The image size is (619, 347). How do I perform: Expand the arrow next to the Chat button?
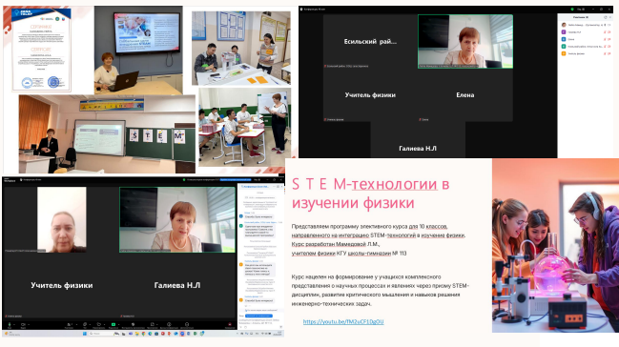coord(90,324)
